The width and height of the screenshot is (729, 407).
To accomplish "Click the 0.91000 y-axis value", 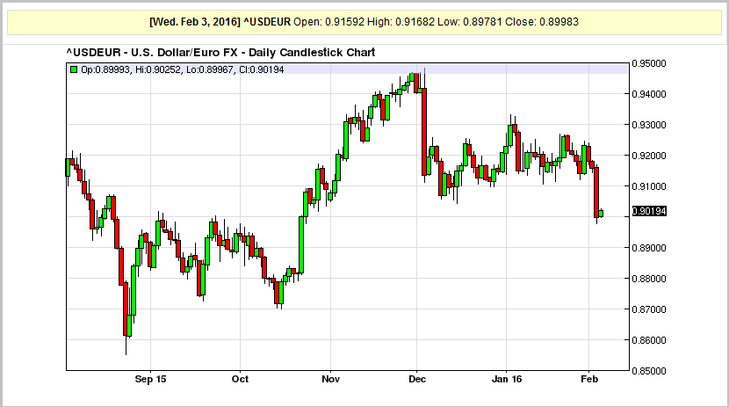I will click(x=649, y=186).
